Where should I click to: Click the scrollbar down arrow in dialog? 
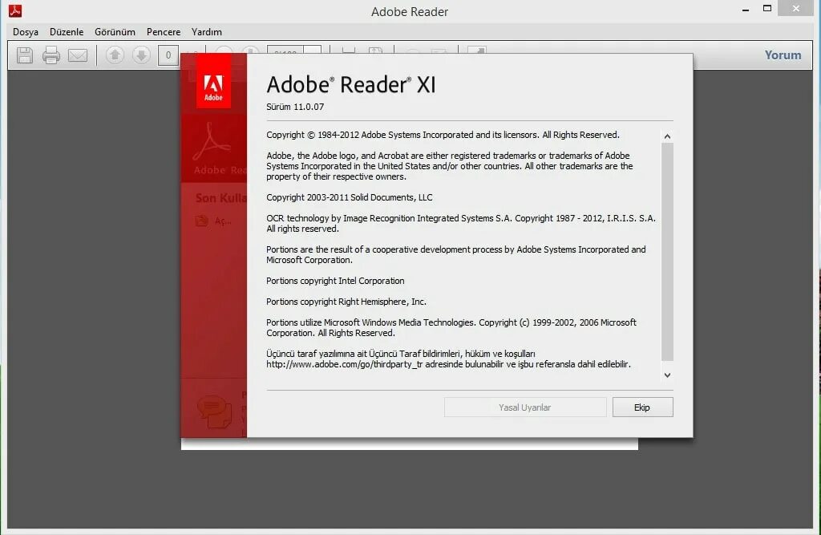[667, 374]
